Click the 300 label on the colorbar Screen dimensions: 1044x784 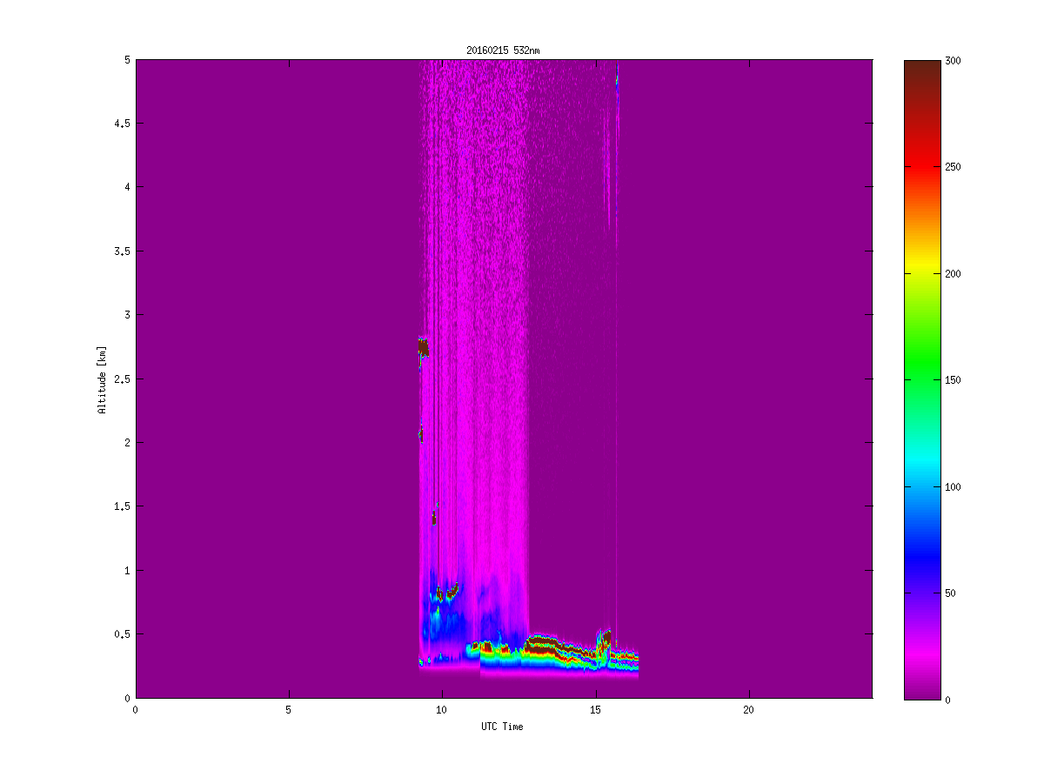[954, 61]
